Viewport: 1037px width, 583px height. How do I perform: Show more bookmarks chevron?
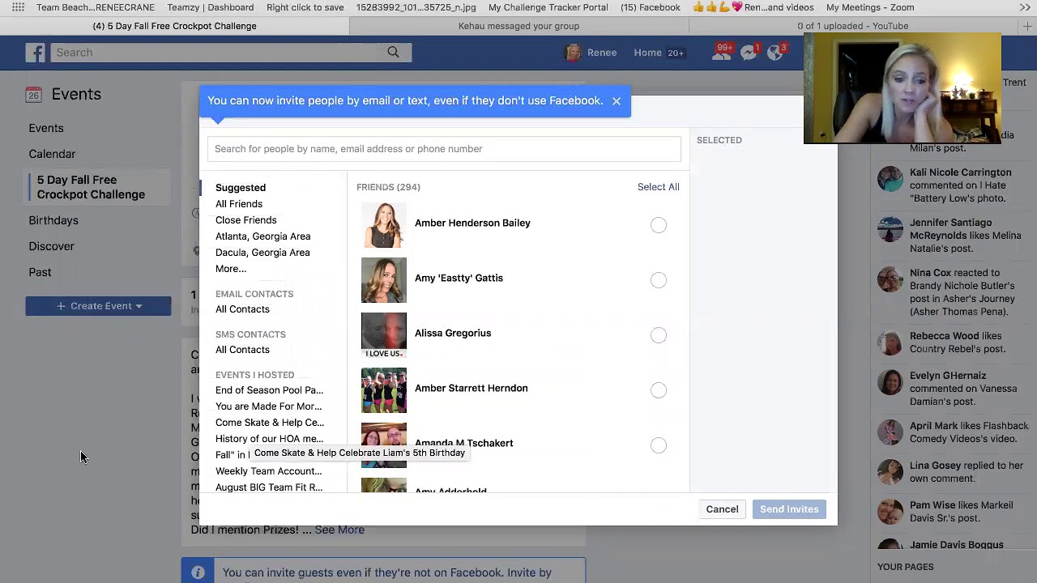point(1025,7)
